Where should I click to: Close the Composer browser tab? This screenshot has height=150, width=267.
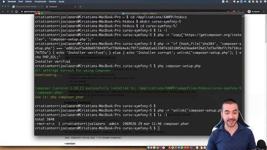[75, 7]
